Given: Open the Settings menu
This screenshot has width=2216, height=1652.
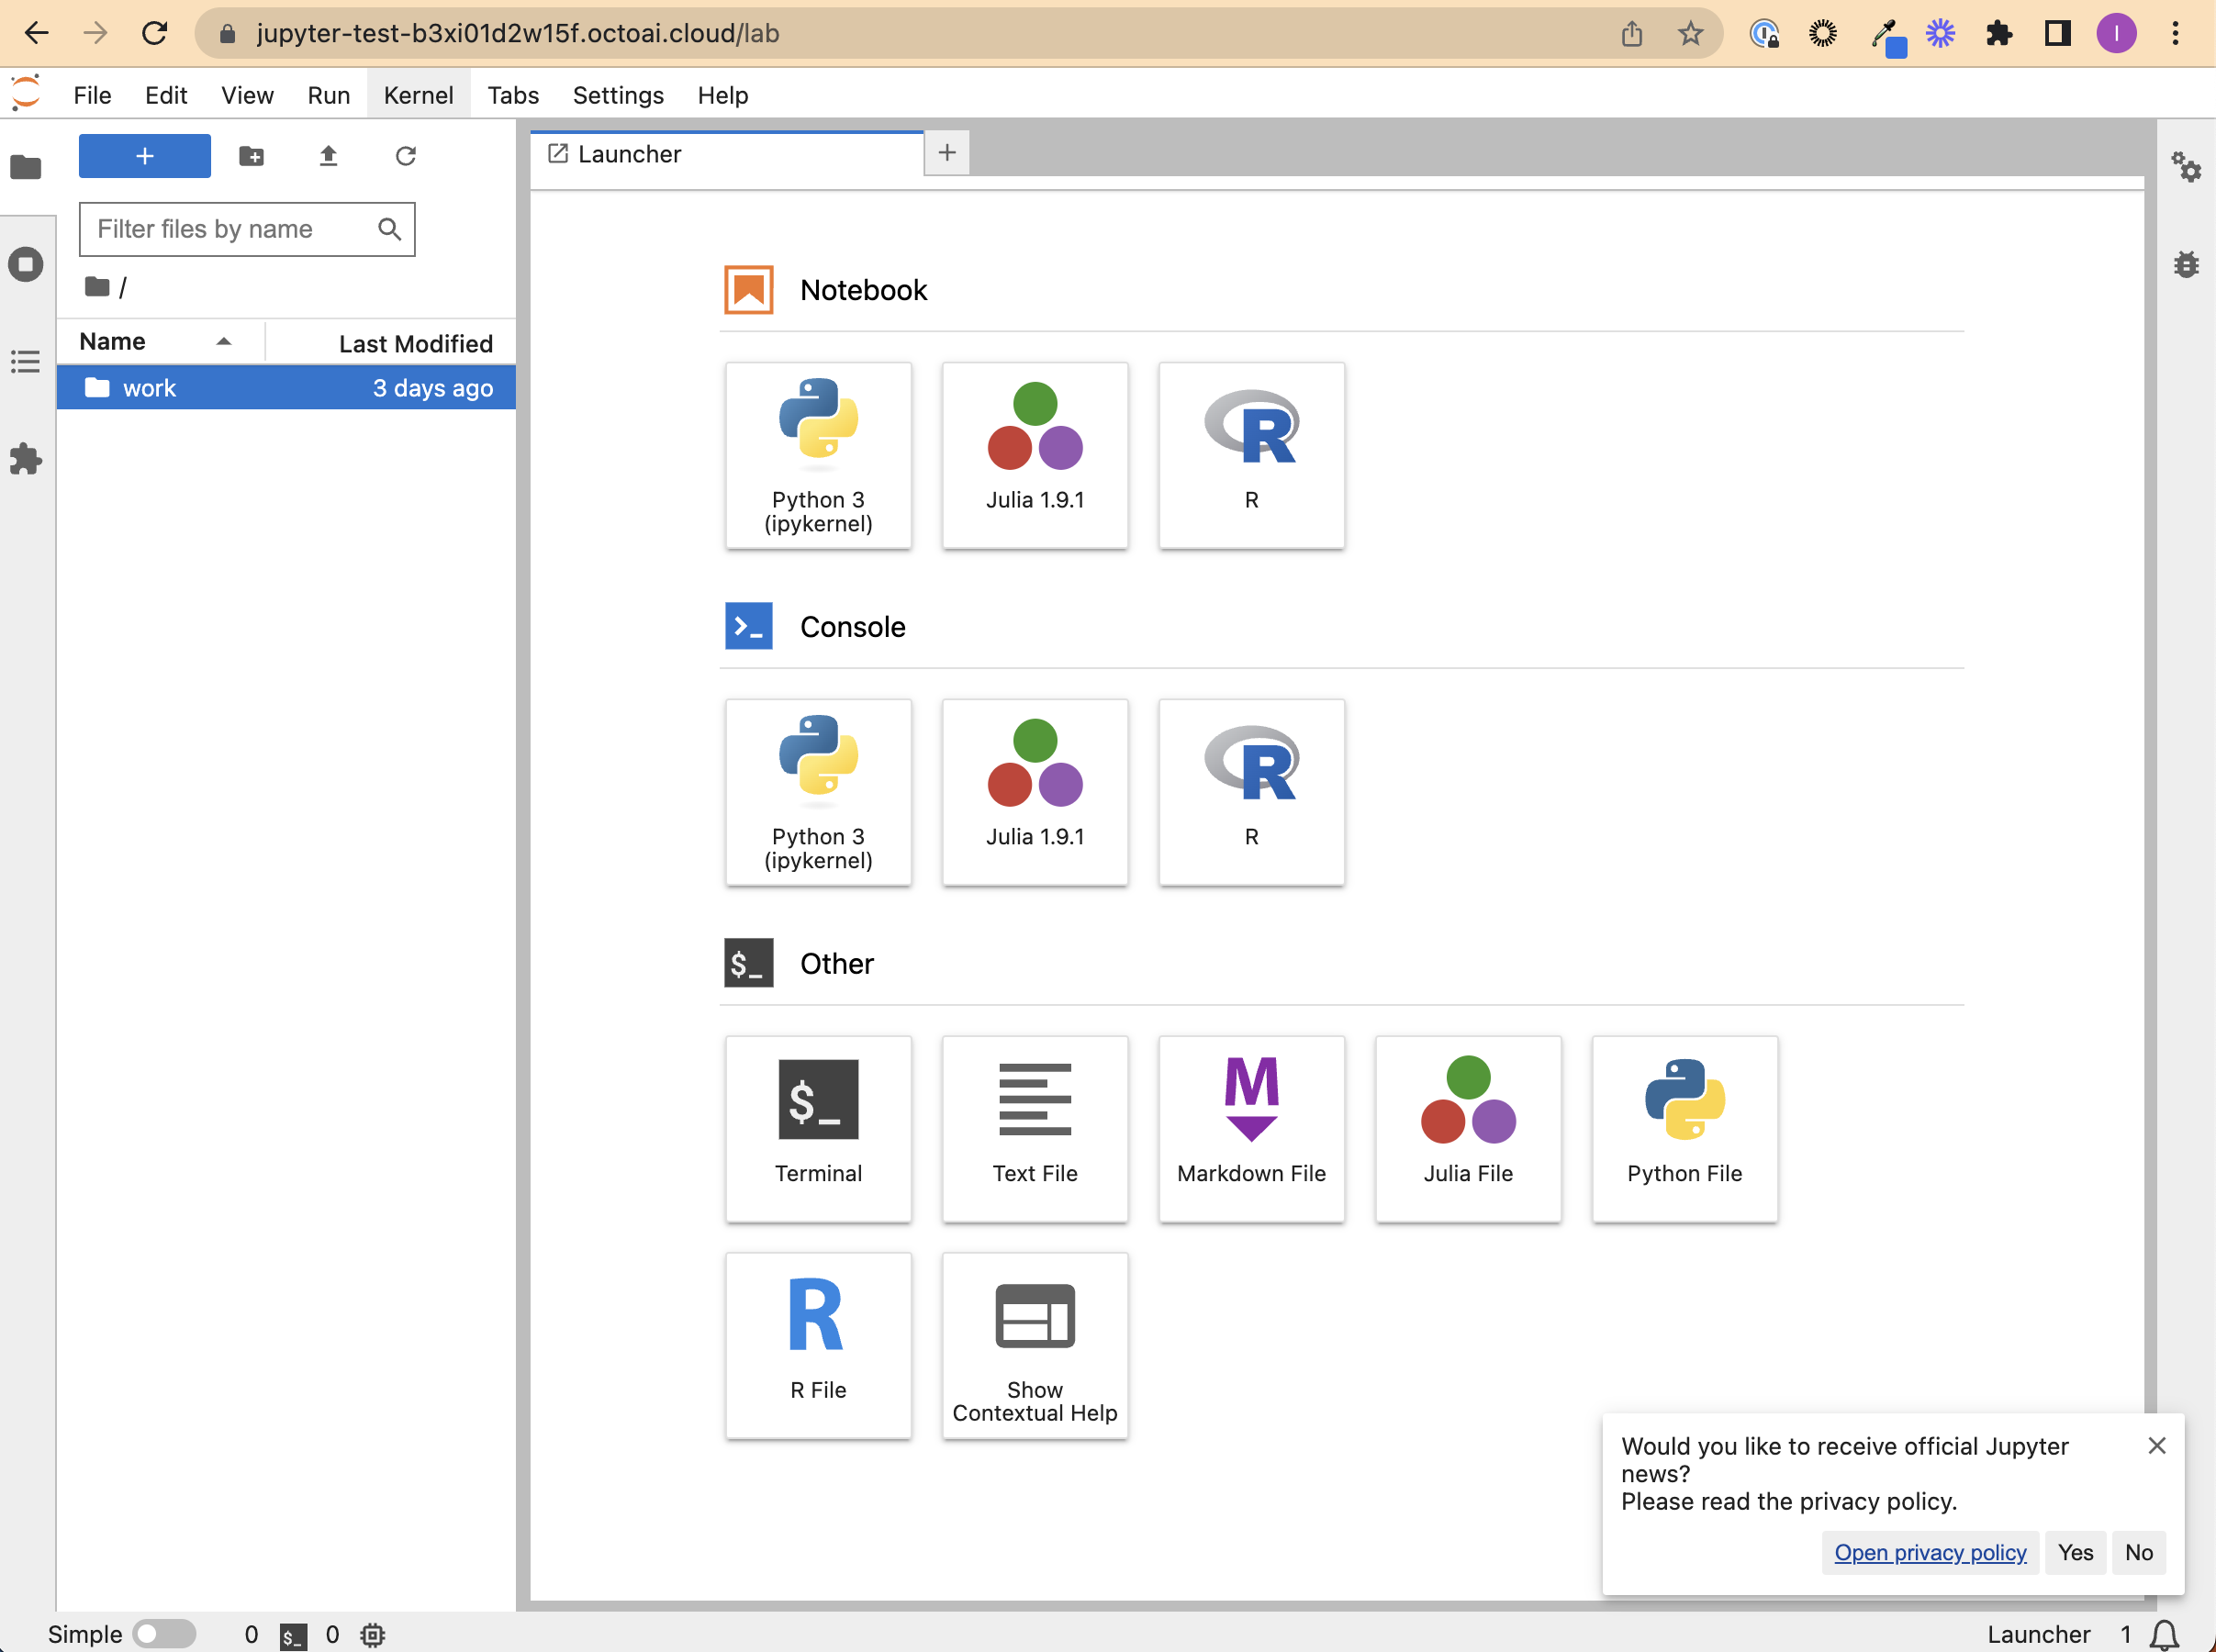Looking at the screenshot, I should [617, 95].
